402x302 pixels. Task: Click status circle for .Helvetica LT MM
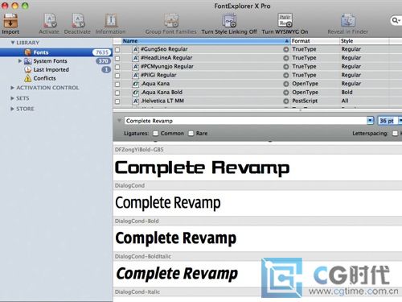pos(286,101)
